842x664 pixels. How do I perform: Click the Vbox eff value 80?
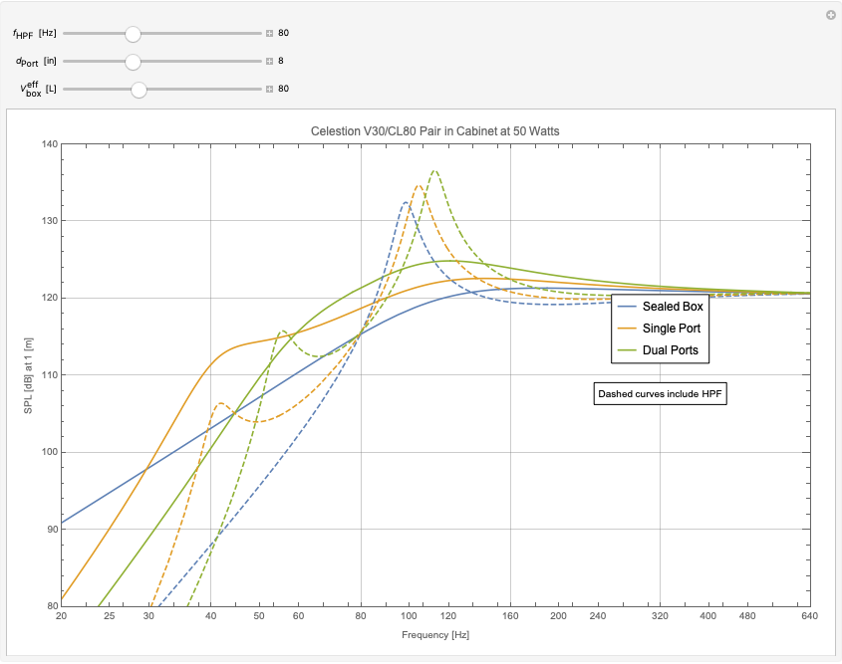coord(284,89)
